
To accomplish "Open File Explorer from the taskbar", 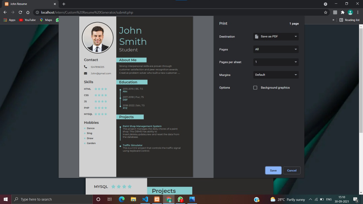I will click(133, 199).
